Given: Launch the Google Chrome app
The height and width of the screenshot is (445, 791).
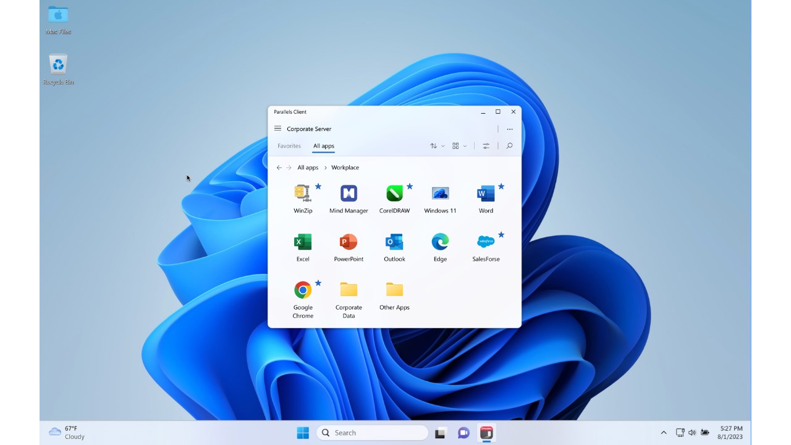Looking at the screenshot, I should (303, 300).
